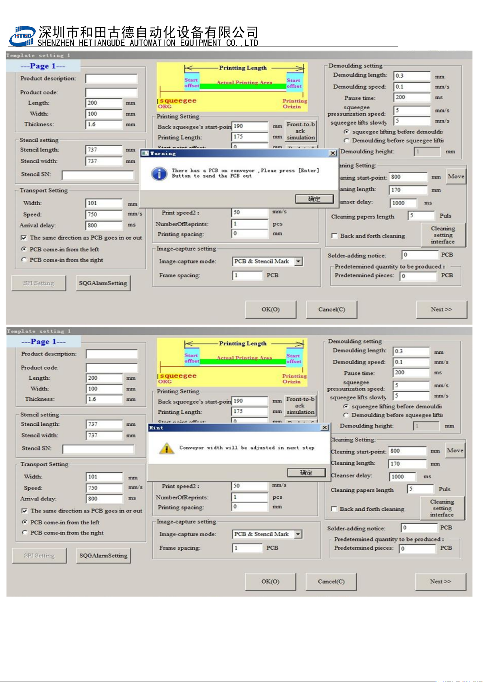
Task: Select 'PCB come-in from the right' in Warning screenshot
Action: pyautogui.click(x=24, y=260)
